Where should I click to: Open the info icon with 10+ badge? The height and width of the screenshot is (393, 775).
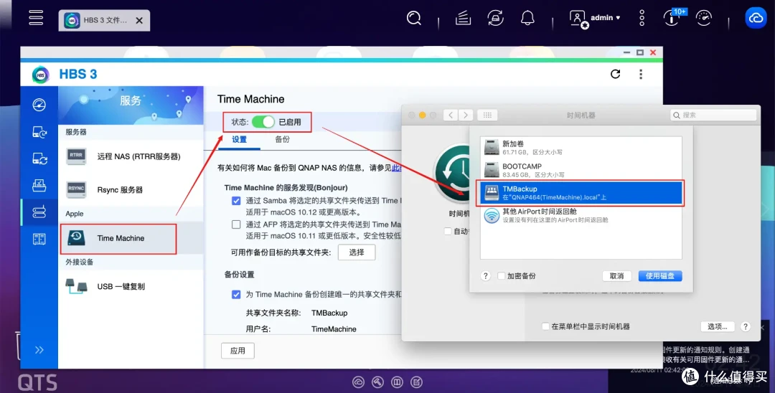(x=672, y=18)
